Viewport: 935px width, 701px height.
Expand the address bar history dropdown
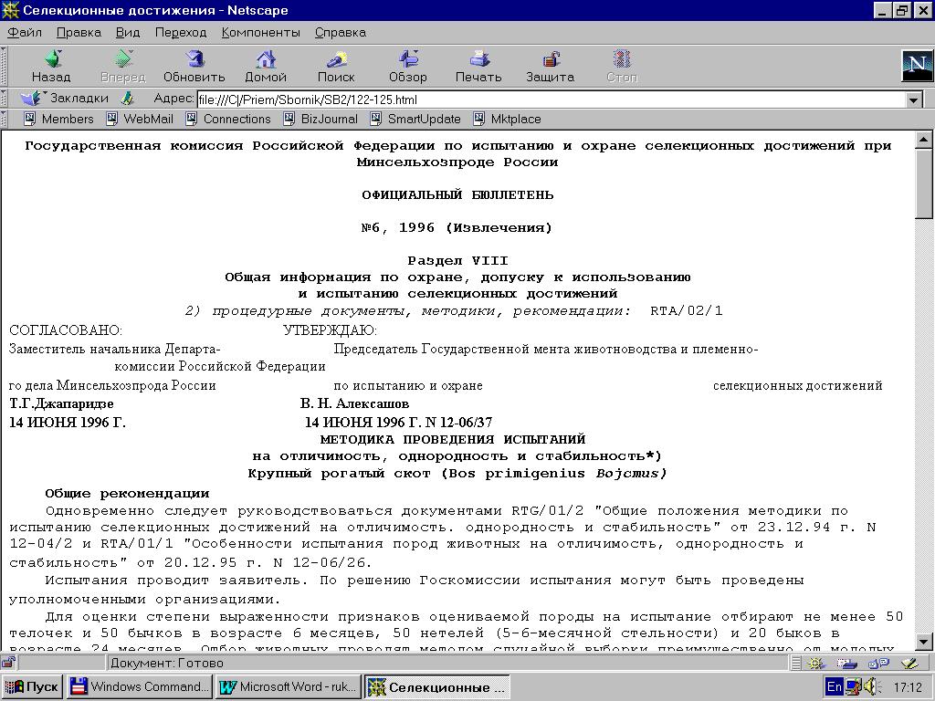914,99
